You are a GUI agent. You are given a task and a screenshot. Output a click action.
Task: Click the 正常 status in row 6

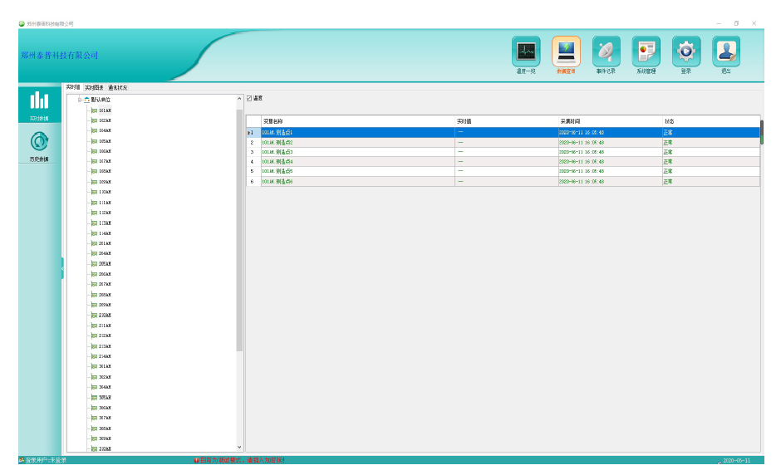[x=668, y=182]
